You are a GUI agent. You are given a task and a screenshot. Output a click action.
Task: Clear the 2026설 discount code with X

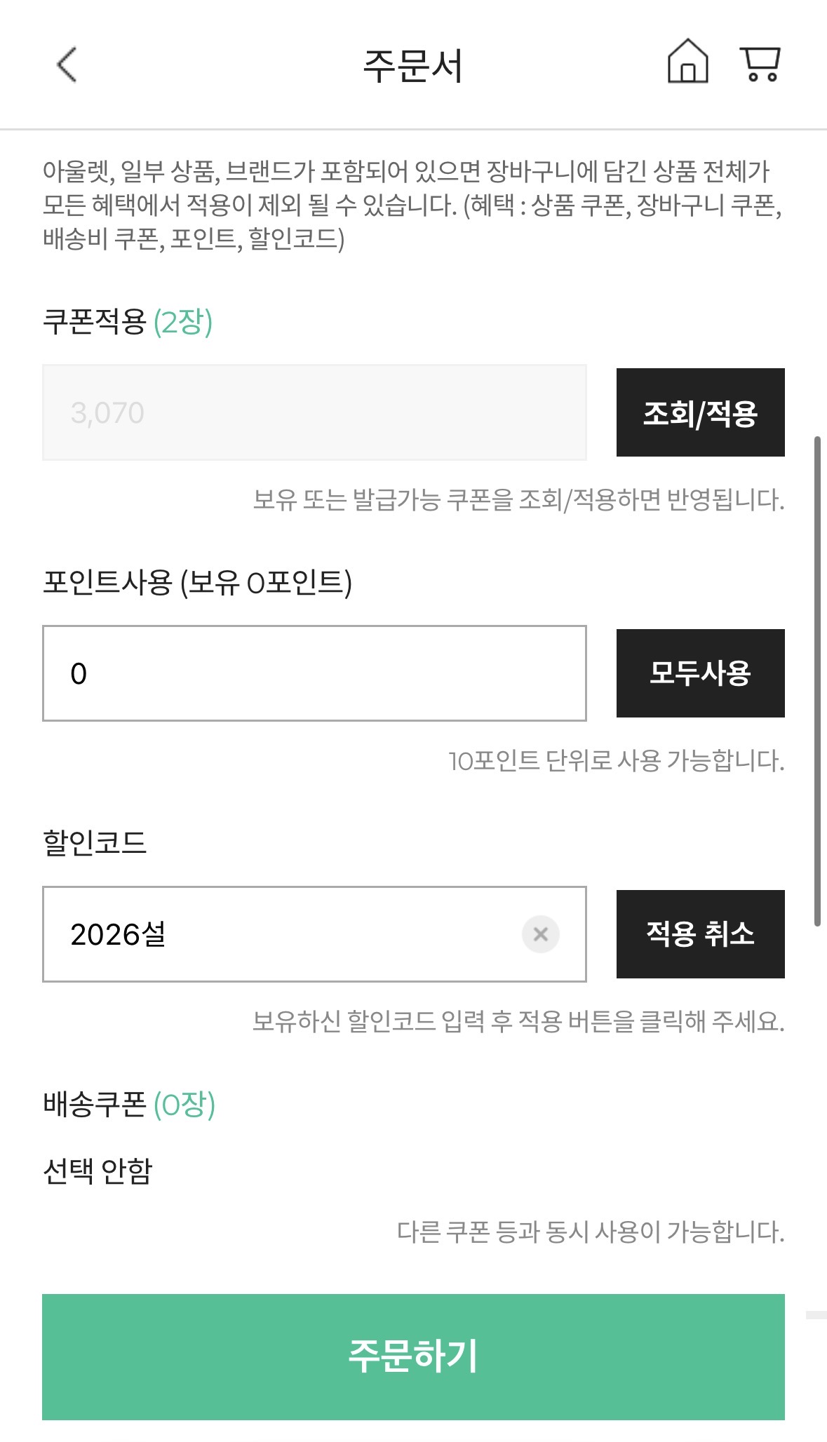tap(540, 934)
